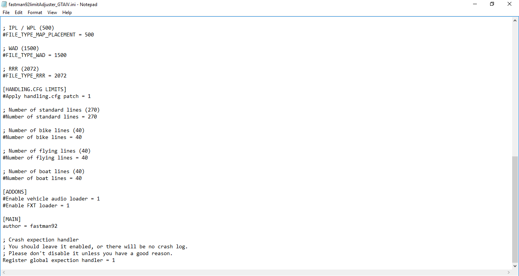Click the left arrow of horizontal scrollbar
The width and height of the screenshot is (519, 276).
point(3,272)
